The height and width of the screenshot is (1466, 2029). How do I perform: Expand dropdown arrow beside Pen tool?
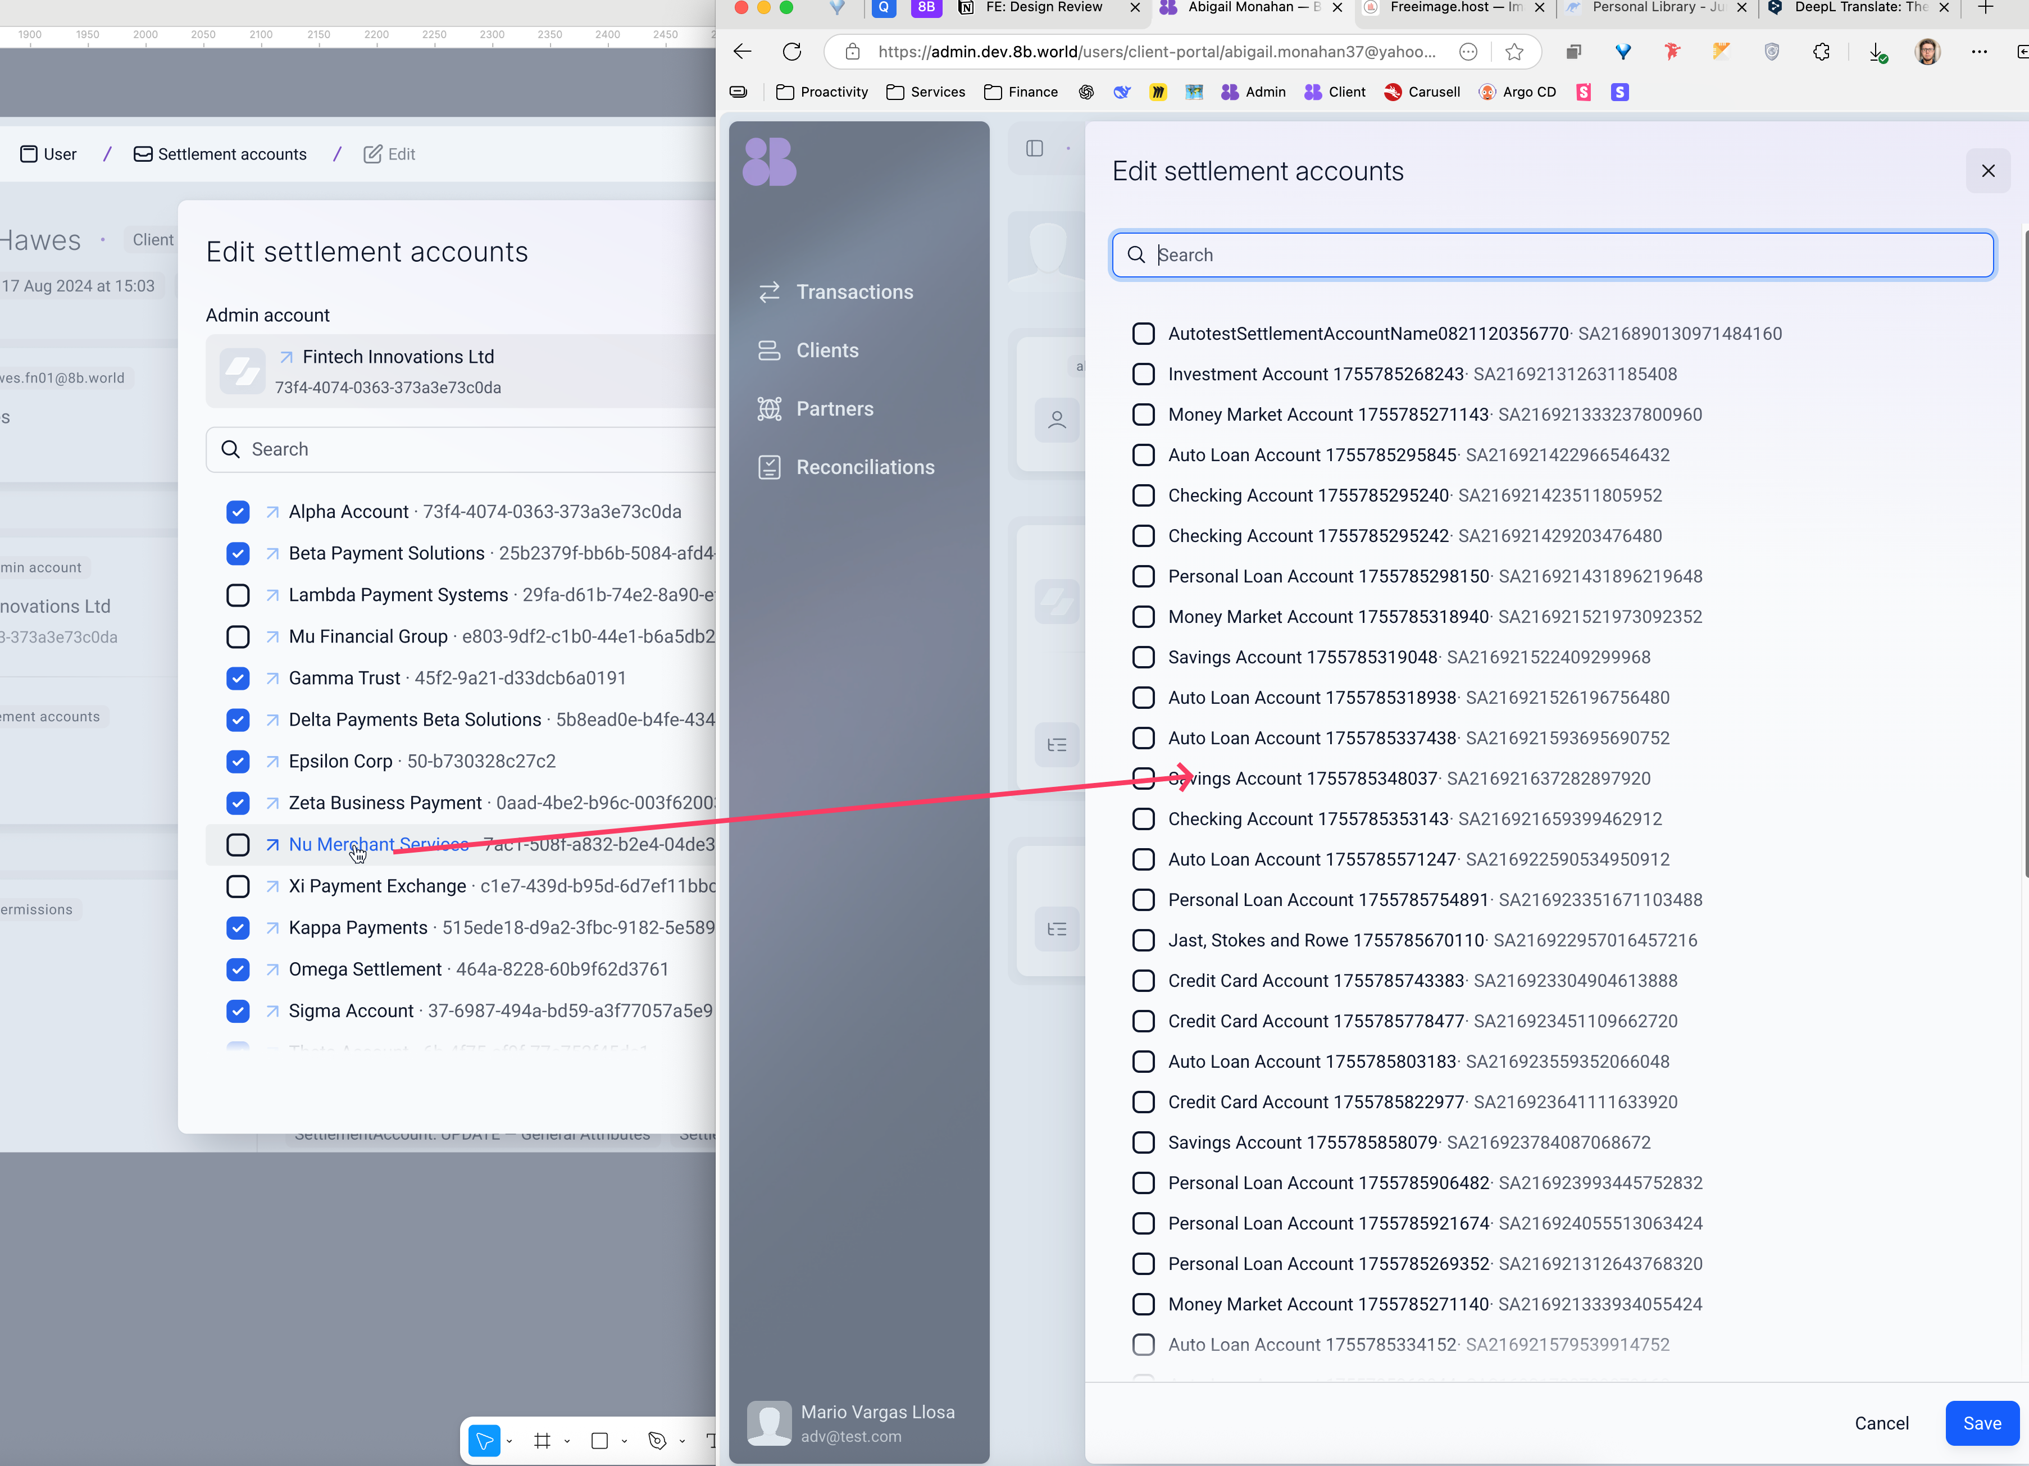tap(683, 1441)
